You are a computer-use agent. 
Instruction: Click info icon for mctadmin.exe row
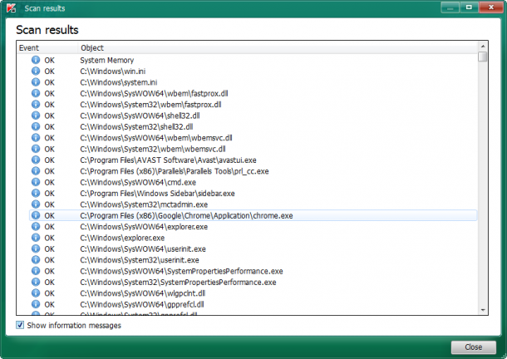coord(36,204)
